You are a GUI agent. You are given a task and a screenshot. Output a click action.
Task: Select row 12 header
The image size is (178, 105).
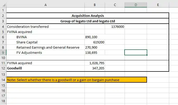click(3, 68)
